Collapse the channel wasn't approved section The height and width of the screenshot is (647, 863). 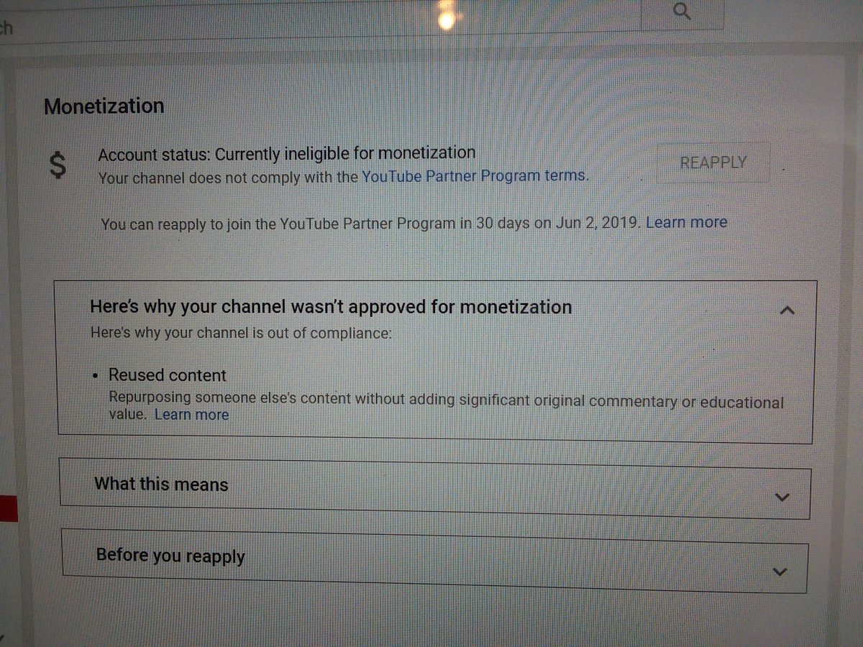[x=787, y=311]
